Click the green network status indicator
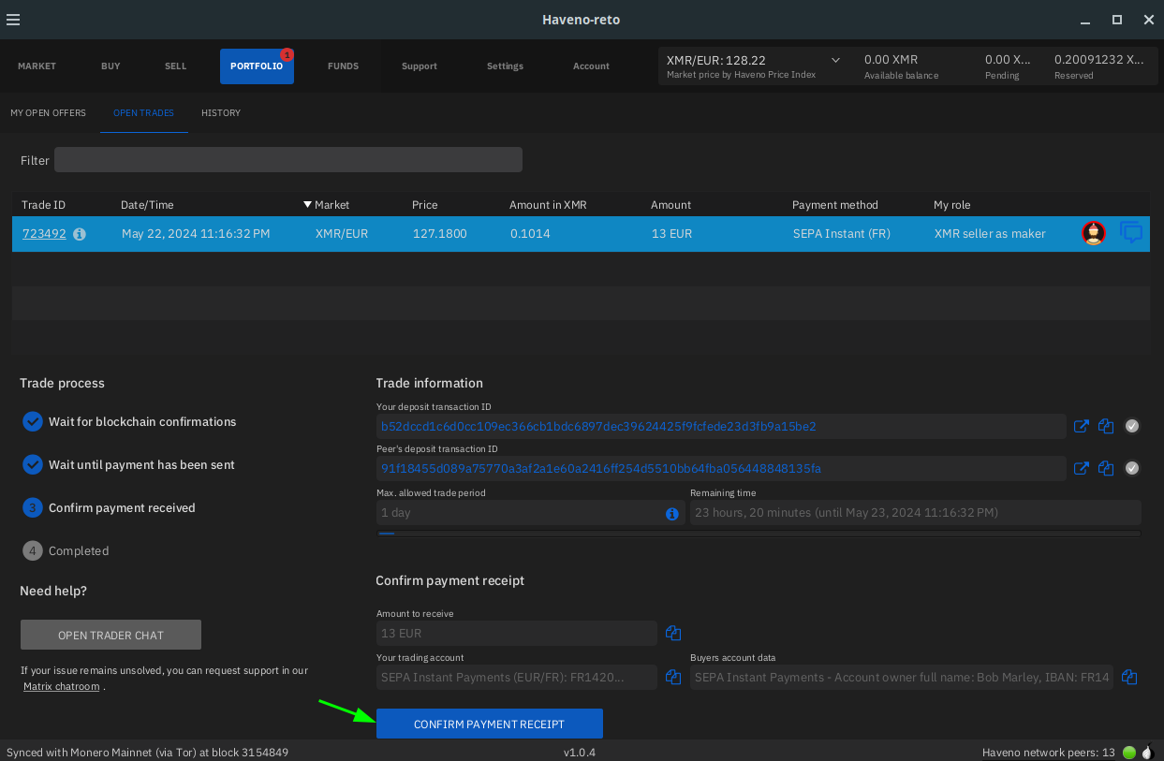This screenshot has height=761, width=1164. (1129, 753)
